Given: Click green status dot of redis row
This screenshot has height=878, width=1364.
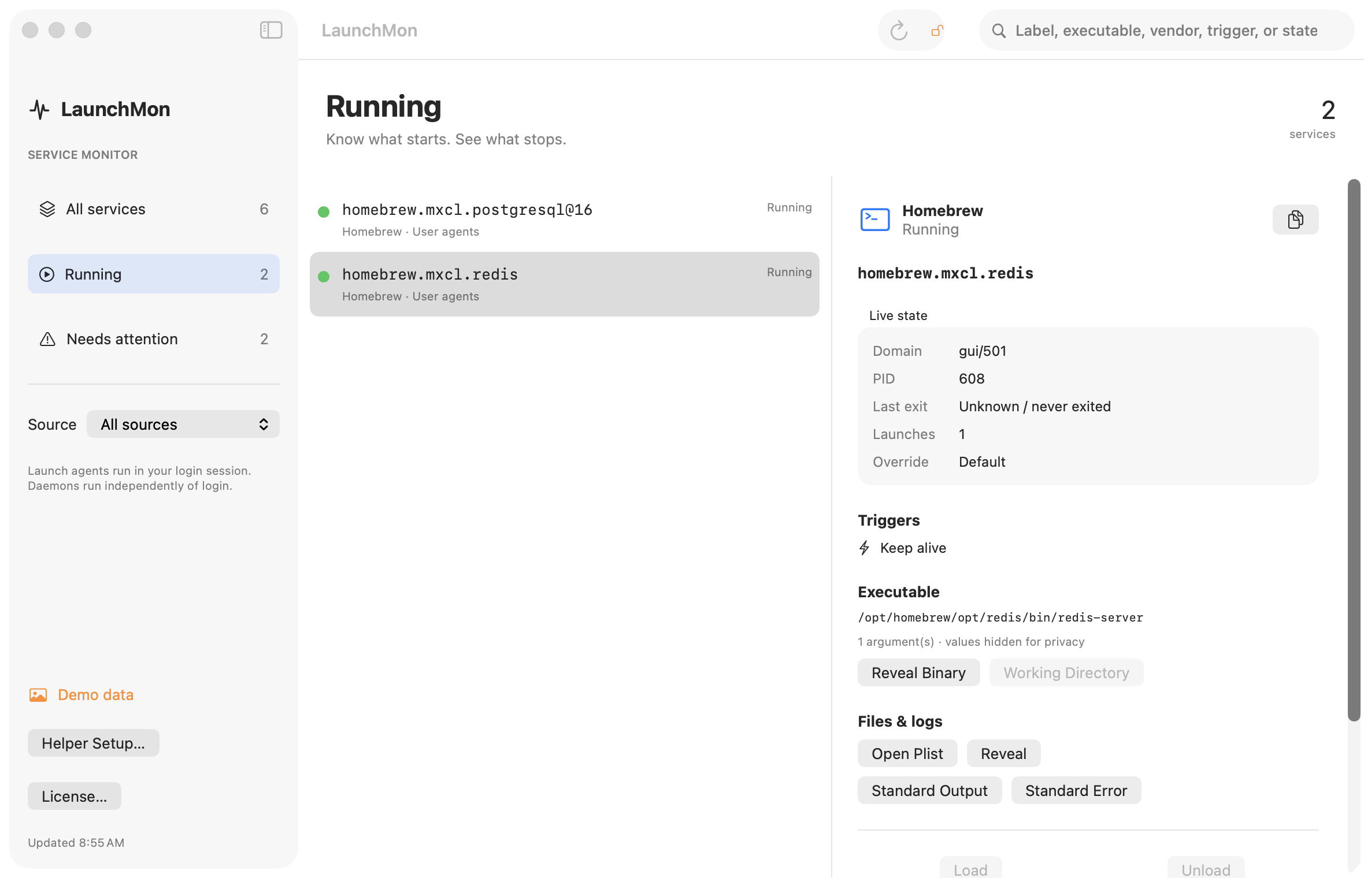Looking at the screenshot, I should (324, 277).
